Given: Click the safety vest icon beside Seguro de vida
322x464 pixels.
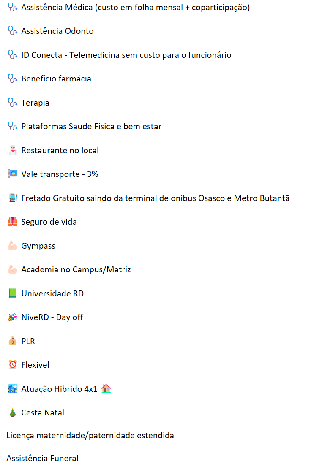Looking at the screenshot, I should (13, 222).
